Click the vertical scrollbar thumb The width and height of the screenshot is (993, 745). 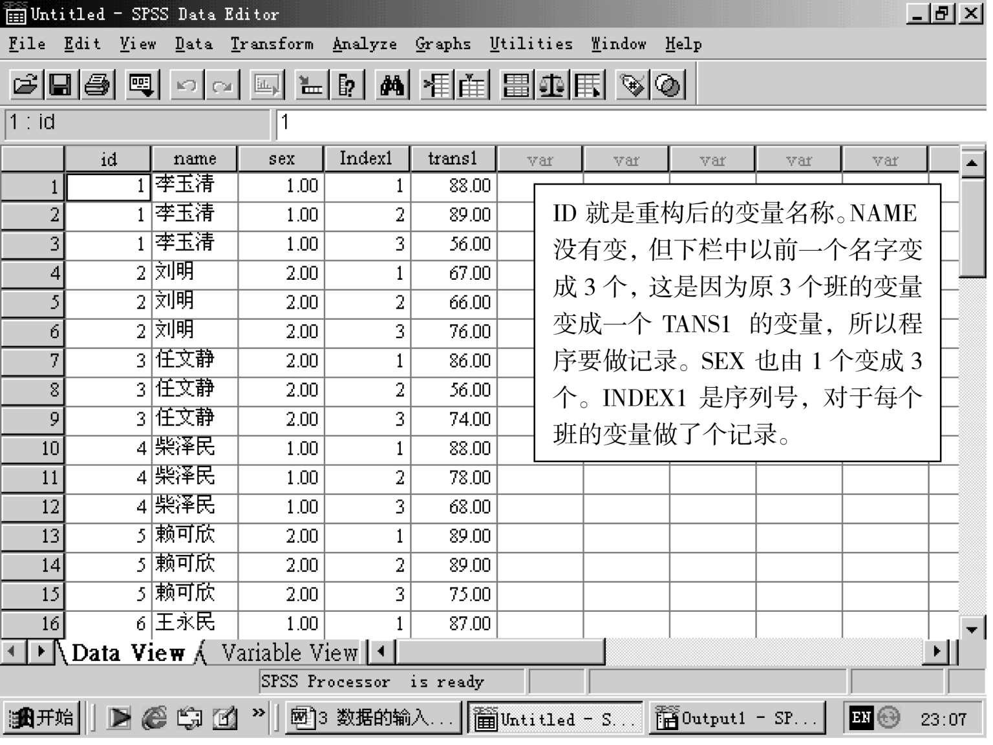click(x=972, y=227)
